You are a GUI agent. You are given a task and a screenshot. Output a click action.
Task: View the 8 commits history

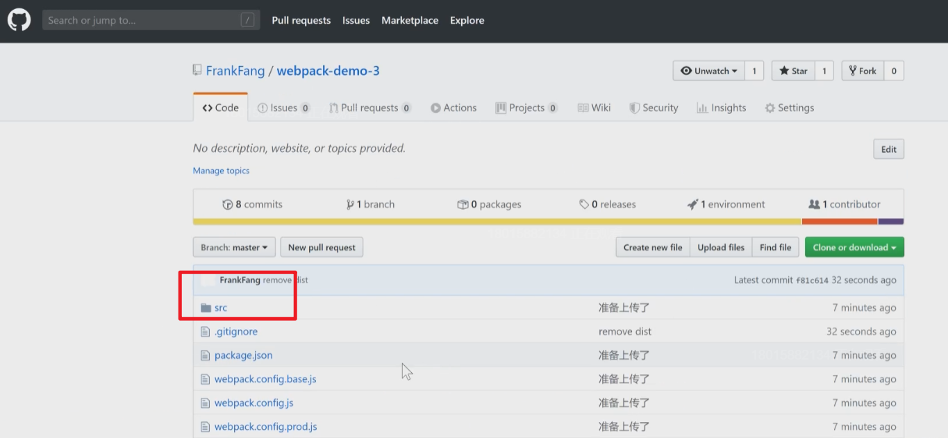252,204
